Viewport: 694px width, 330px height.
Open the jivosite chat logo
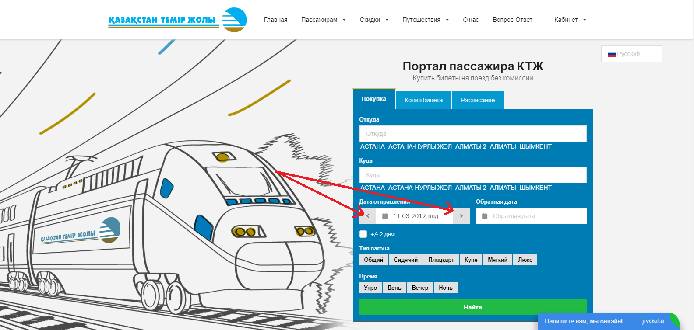tap(653, 321)
